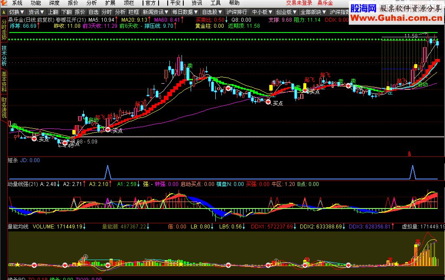445x280 pixels.
Task: Click the 上翻 button
Action: point(53,12)
